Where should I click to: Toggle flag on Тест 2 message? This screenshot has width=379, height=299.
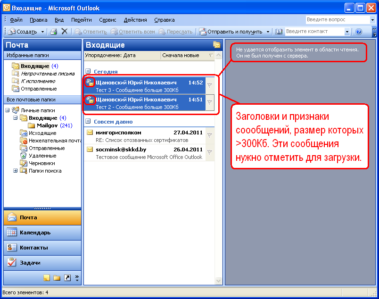point(210,102)
